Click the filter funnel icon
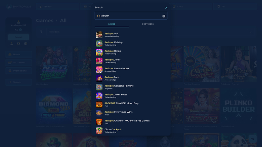The width and height of the screenshot is (262, 147). tap(41, 32)
